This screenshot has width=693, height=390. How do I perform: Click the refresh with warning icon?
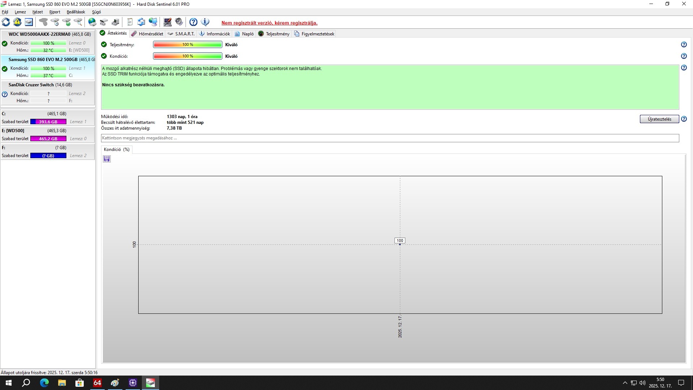pos(17,22)
